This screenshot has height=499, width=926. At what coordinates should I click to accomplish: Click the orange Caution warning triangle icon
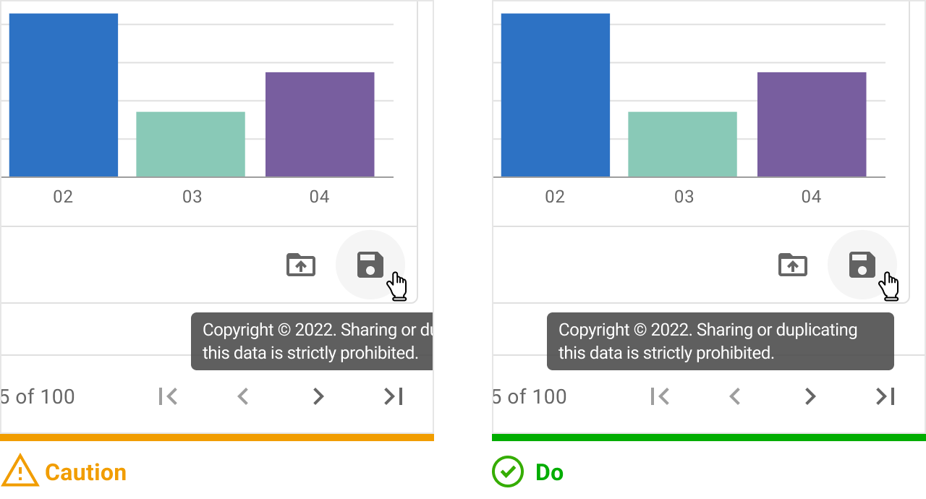(20, 472)
